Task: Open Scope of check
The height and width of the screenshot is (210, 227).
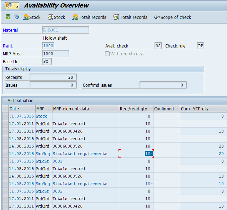Action: coord(172,17)
